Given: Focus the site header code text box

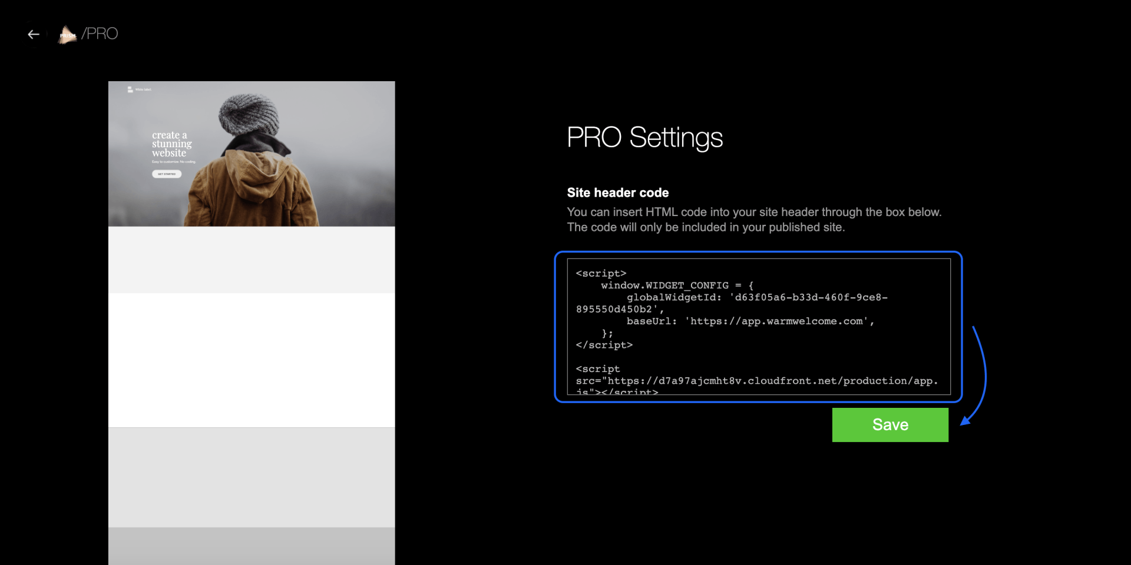Looking at the screenshot, I should tap(759, 327).
